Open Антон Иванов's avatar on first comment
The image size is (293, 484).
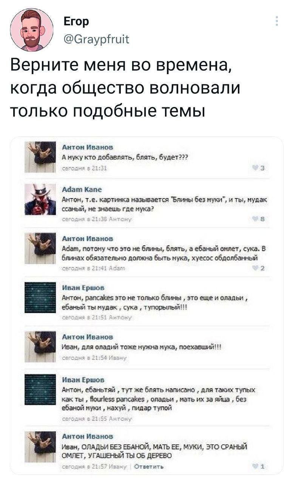pos(40,157)
